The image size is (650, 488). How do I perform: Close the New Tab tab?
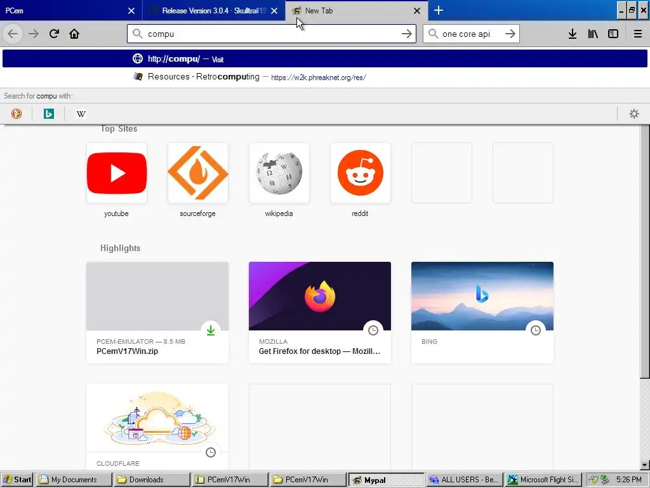[x=417, y=11]
